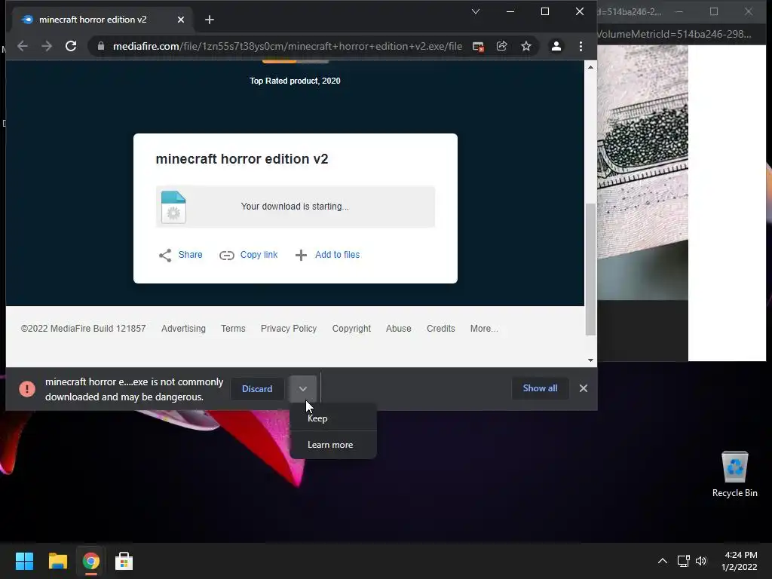Click the address bar URL
This screenshot has width=772, height=579.
tap(287, 46)
